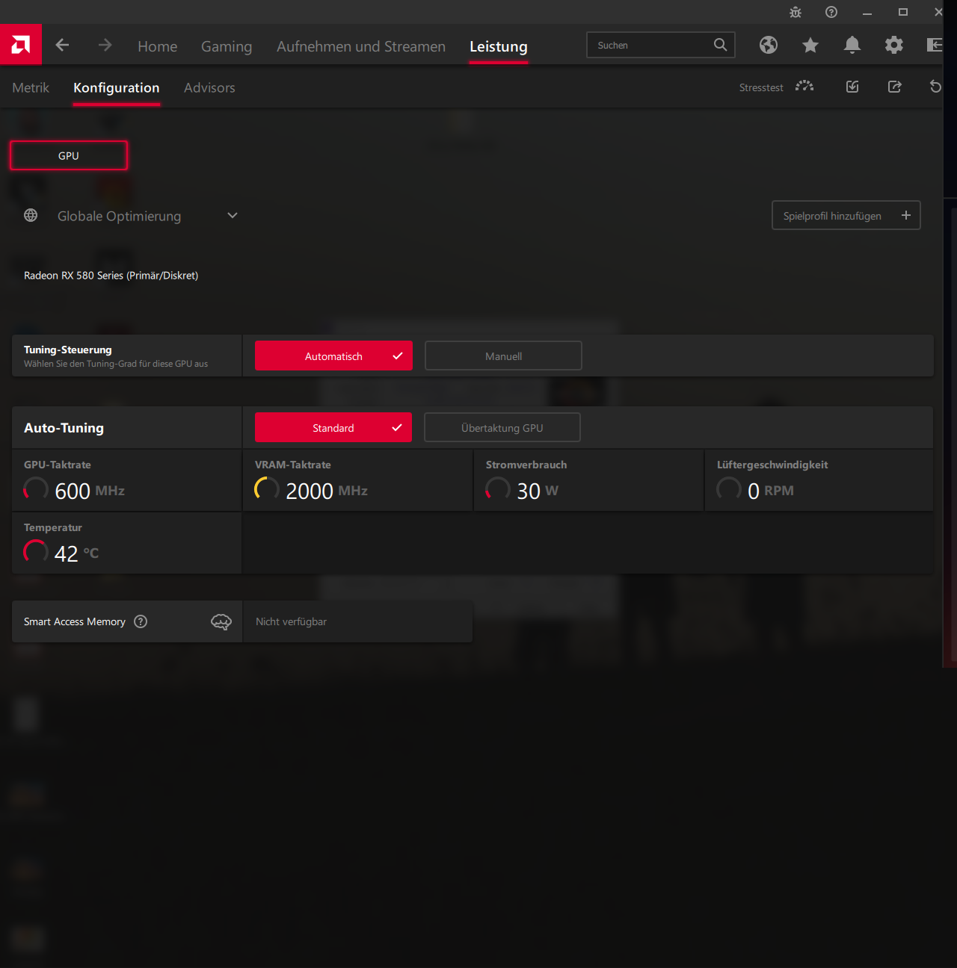
Task: Open the Gaming tab
Action: pos(227,46)
